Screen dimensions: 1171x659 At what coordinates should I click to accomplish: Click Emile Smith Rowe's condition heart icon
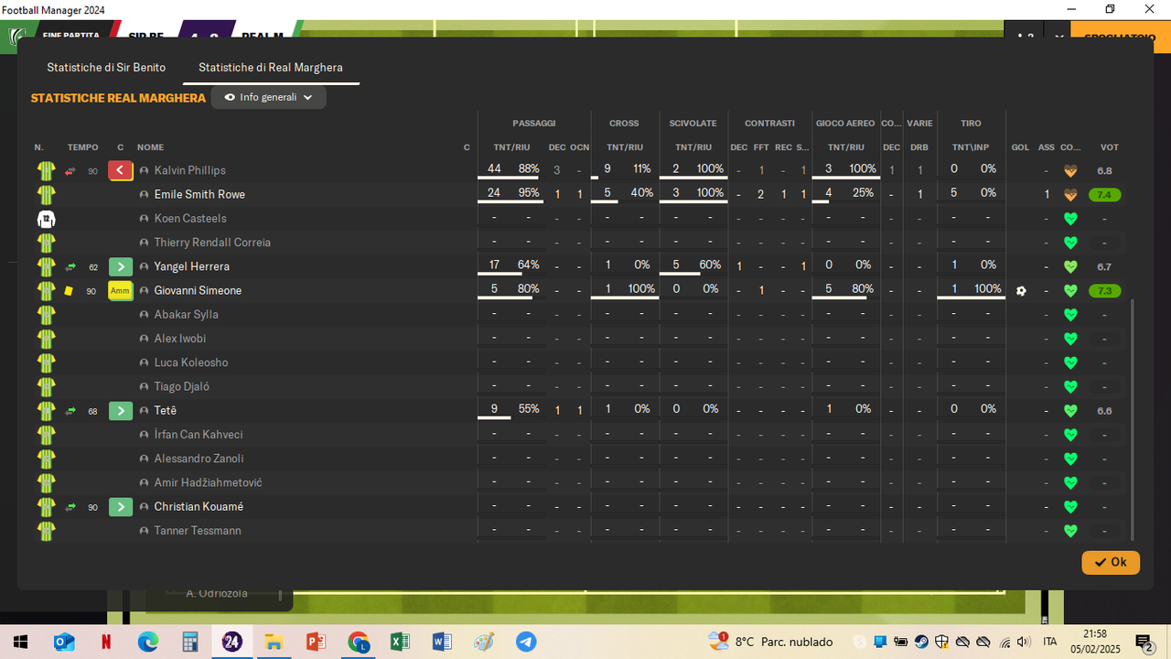pyautogui.click(x=1070, y=195)
